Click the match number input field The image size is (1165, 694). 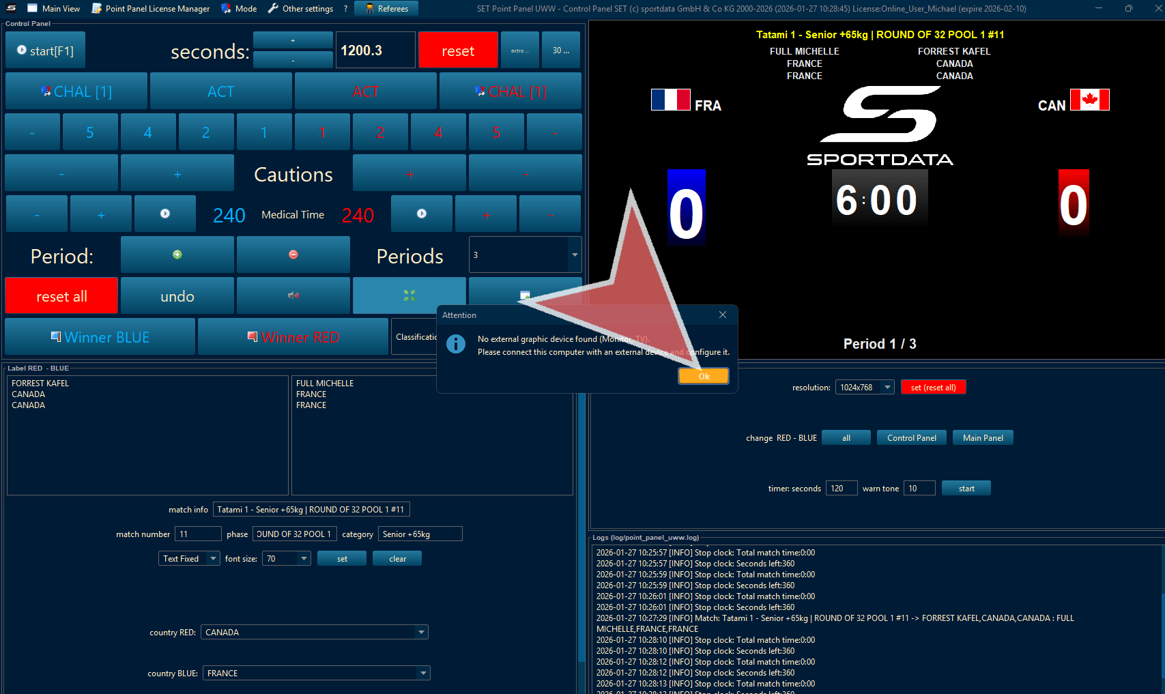pyautogui.click(x=198, y=534)
